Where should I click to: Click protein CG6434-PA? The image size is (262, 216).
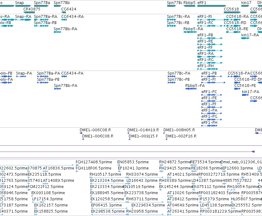pos(64,76)
